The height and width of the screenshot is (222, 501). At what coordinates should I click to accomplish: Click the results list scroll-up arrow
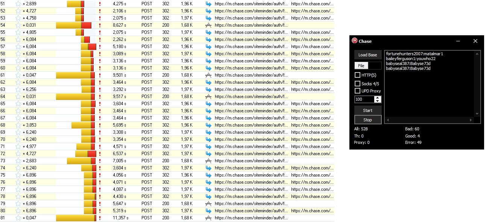pos(477,54)
